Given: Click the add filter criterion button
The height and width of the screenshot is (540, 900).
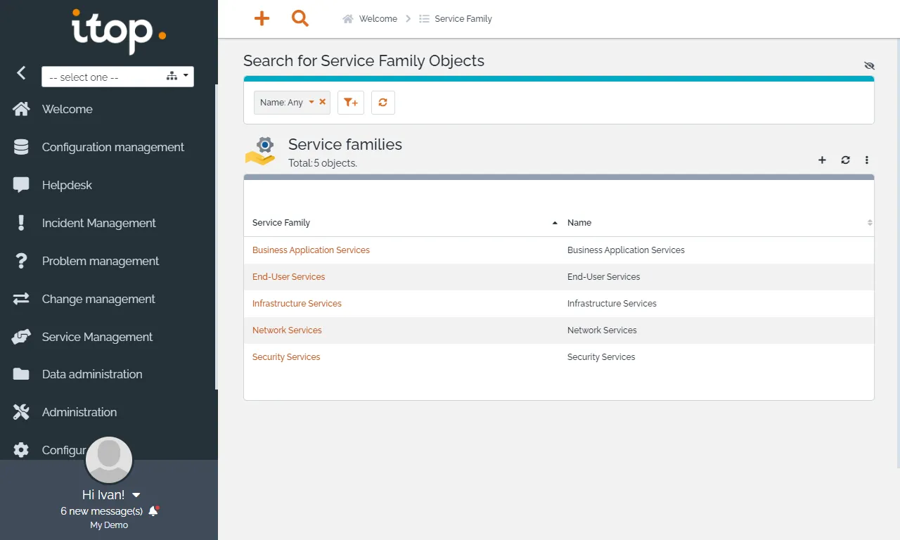Looking at the screenshot, I should point(351,102).
